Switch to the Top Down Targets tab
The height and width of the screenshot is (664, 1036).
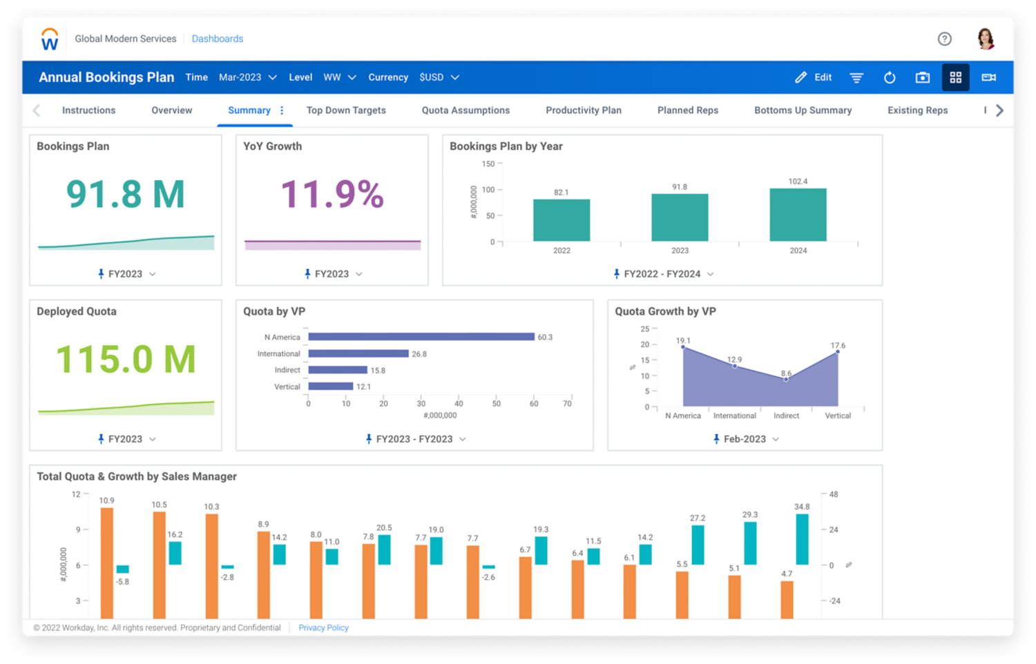pos(346,110)
